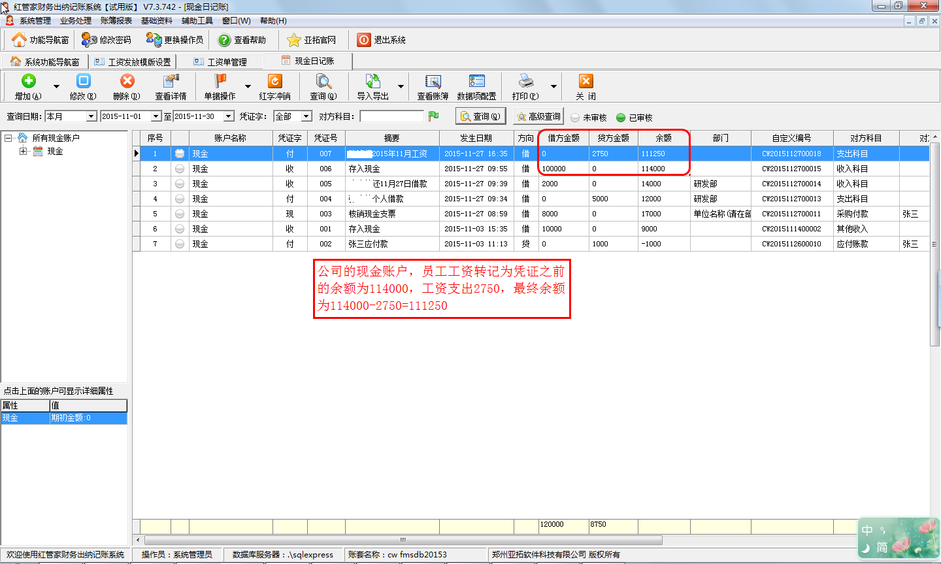
Task: Click the 高级查询 (Advanced query) button
Action: pos(538,116)
